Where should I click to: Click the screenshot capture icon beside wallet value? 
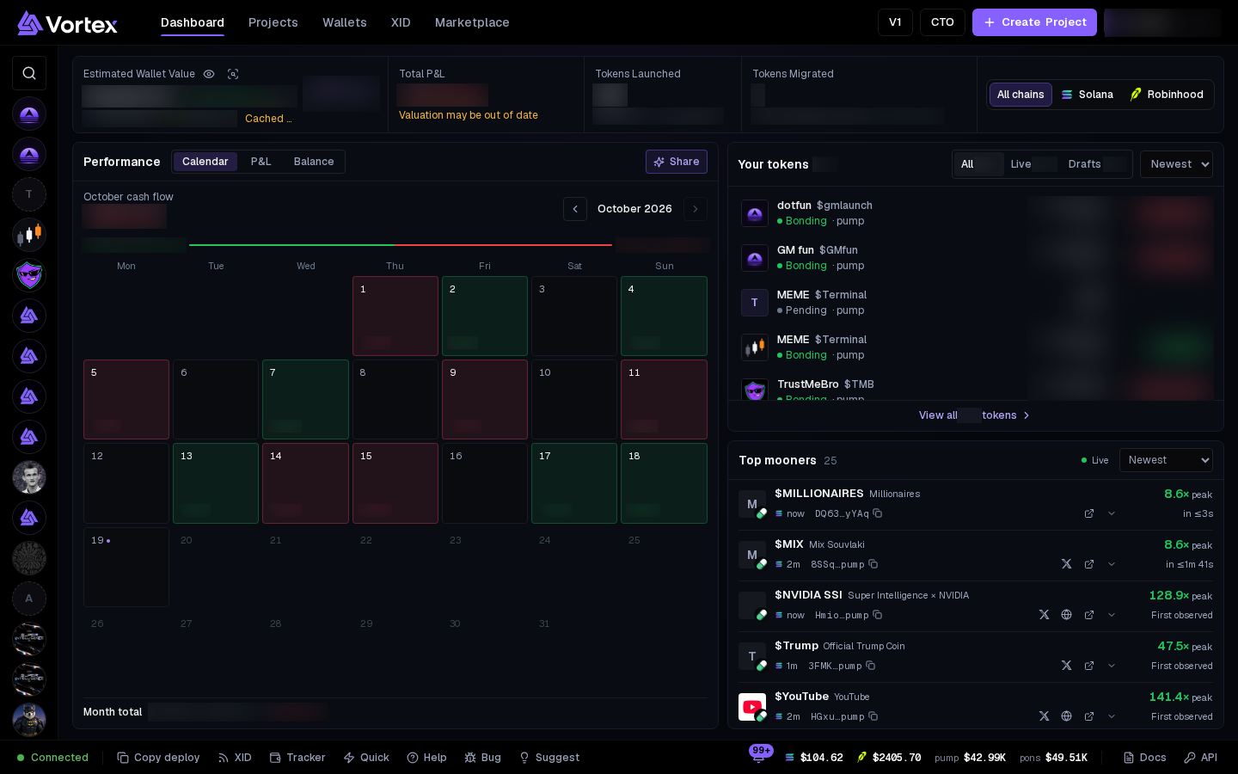(x=233, y=74)
